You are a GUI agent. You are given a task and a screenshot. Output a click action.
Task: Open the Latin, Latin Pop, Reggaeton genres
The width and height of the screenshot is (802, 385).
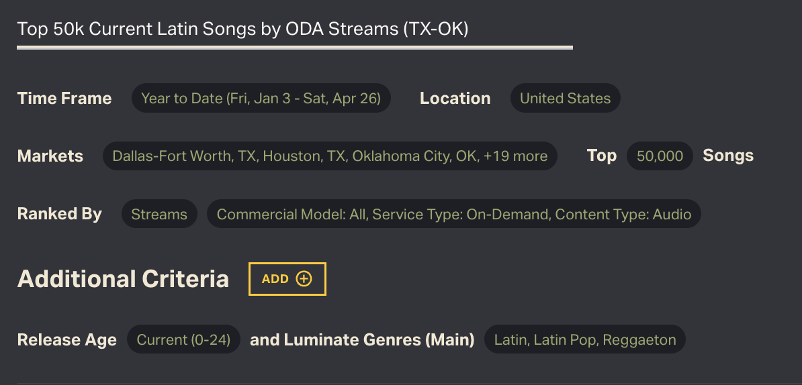click(x=584, y=339)
